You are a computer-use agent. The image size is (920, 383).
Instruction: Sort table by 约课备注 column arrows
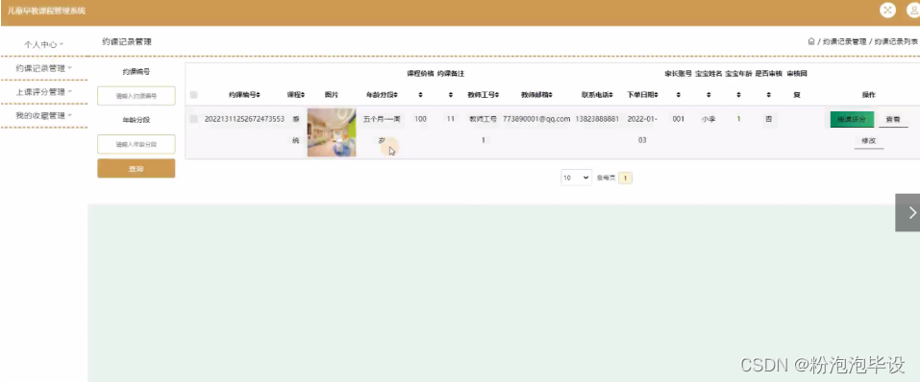click(x=451, y=94)
